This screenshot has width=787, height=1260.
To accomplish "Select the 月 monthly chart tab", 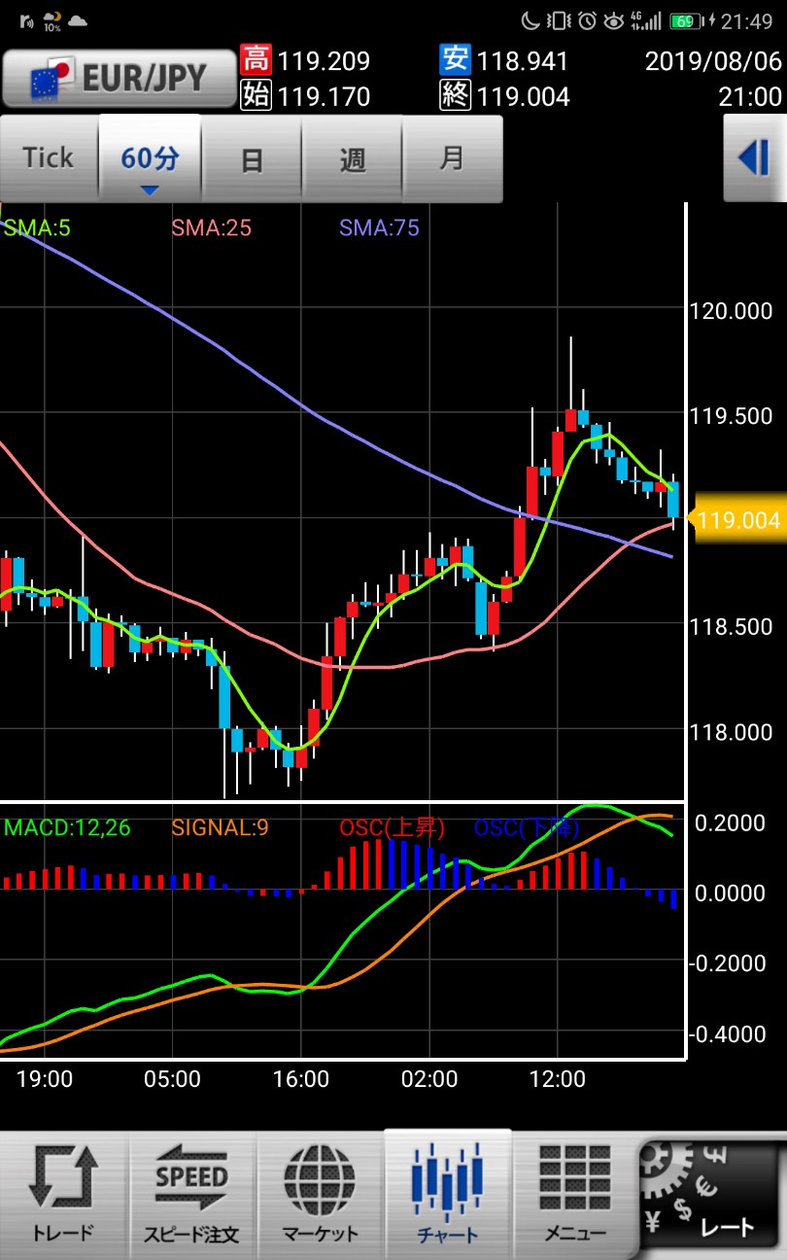I will pyautogui.click(x=452, y=157).
